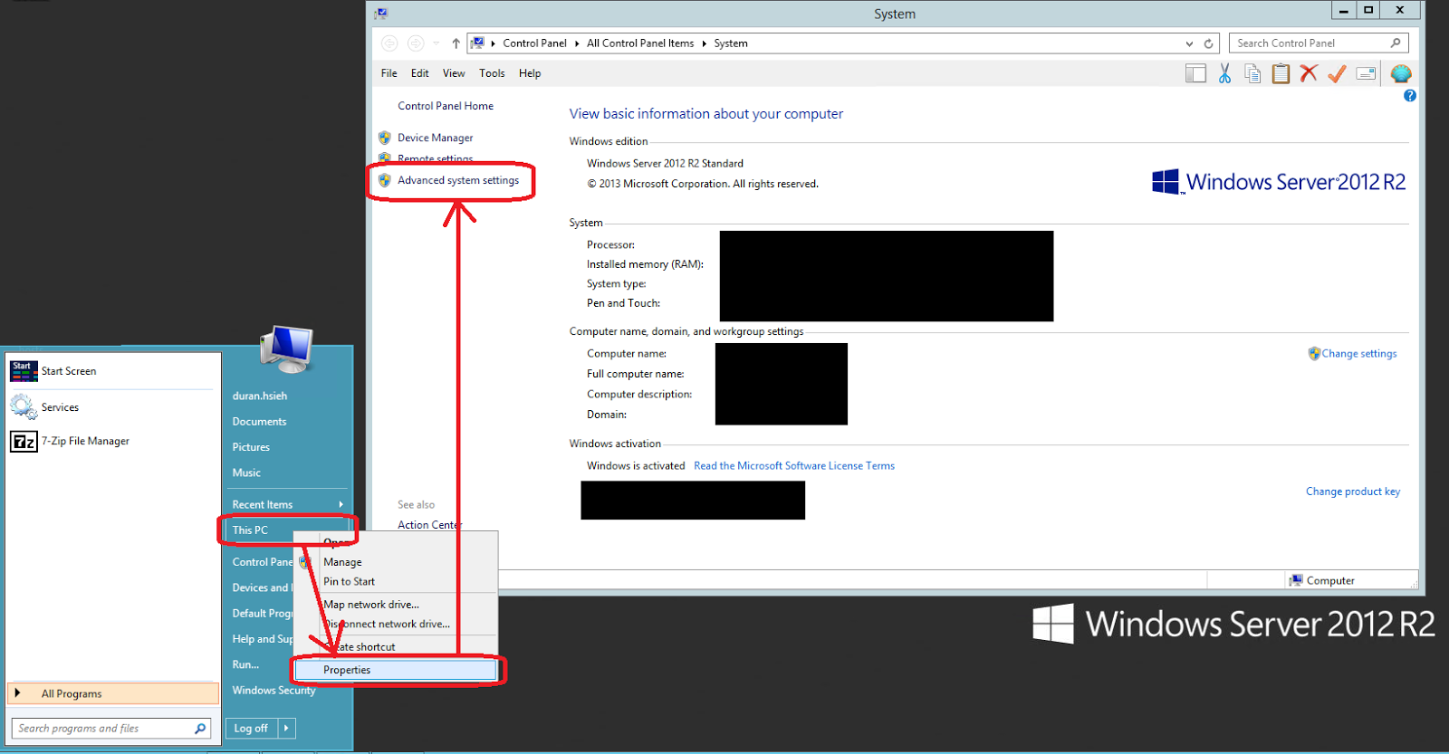Click Computer in status bar

(x=1322, y=580)
